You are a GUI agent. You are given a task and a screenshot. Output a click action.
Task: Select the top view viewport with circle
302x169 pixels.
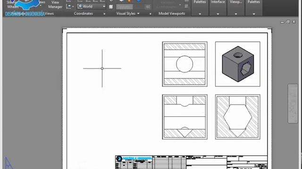tap(185, 64)
